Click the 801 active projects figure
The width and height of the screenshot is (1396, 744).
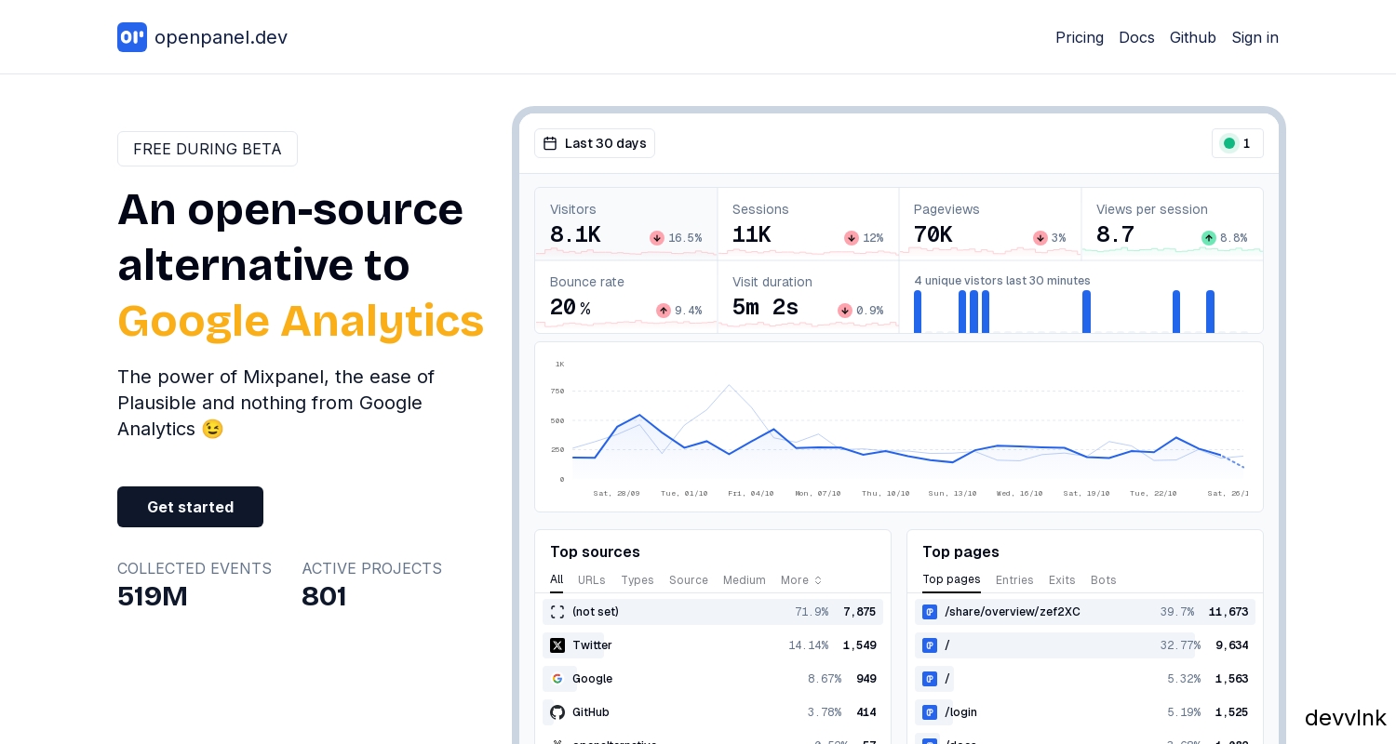pyautogui.click(x=324, y=596)
